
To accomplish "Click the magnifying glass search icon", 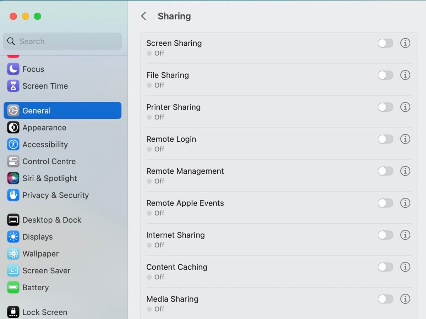I will point(11,41).
